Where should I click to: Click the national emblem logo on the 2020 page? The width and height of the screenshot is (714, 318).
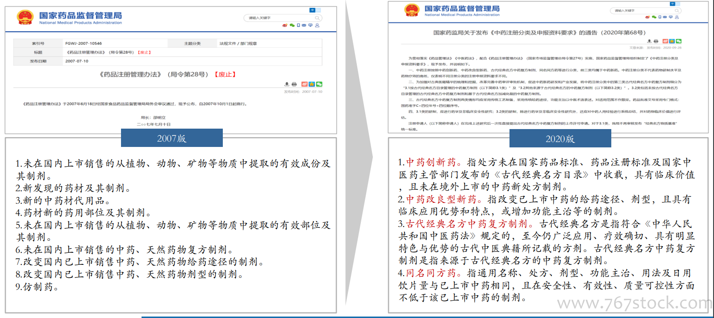412,10
